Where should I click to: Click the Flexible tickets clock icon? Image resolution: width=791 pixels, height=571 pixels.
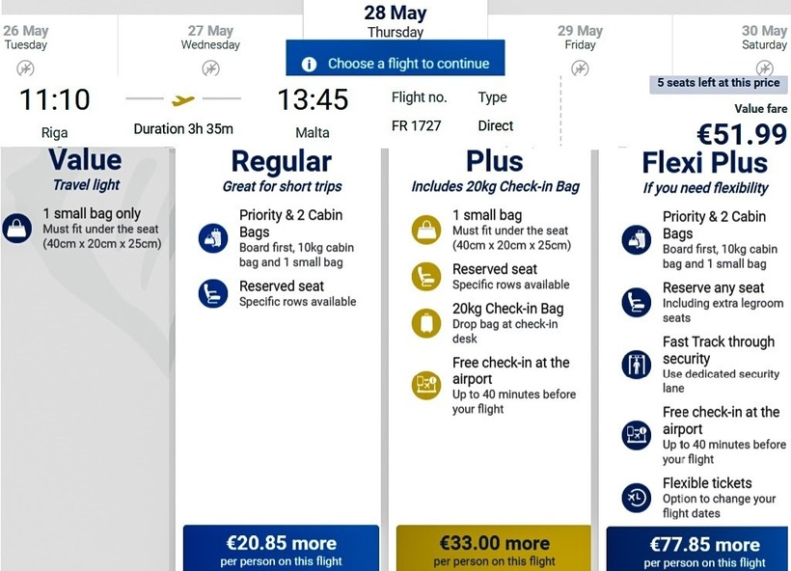click(x=637, y=496)
